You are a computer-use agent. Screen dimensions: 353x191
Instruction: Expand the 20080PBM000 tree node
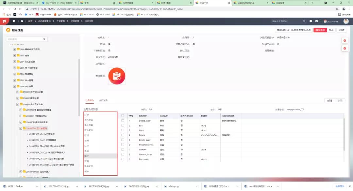pos(21,171)
